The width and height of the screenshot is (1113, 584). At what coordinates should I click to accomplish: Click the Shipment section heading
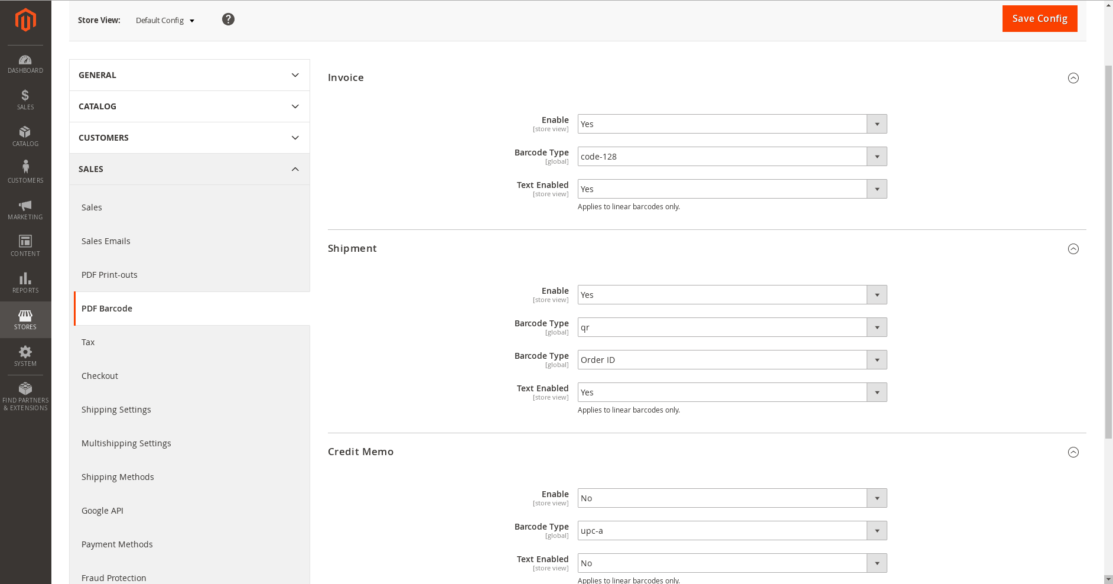pyautogui.click(x=352, y=248)
